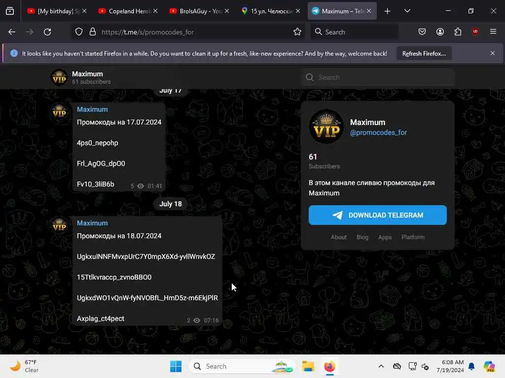The width and height of the screenshot is (505, 378).
Task: Open File Explorer from taskbar
Action: click(x=308, y=366)
